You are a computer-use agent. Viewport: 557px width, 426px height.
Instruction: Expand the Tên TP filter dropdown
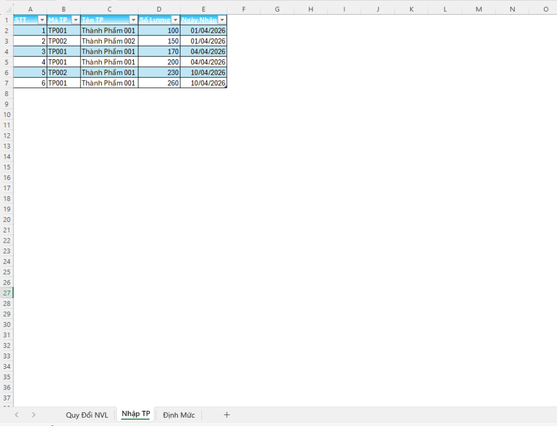(133, 20)
